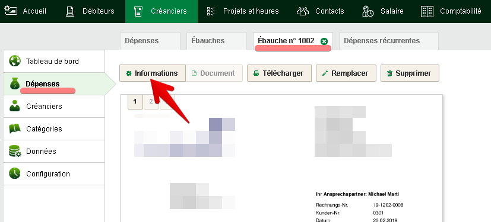Switch to the Document view

click(214, 73)
